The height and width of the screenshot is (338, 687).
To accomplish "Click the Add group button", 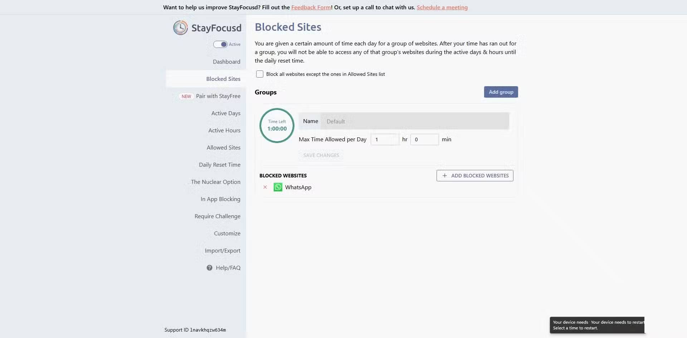I will coord(501,92).
